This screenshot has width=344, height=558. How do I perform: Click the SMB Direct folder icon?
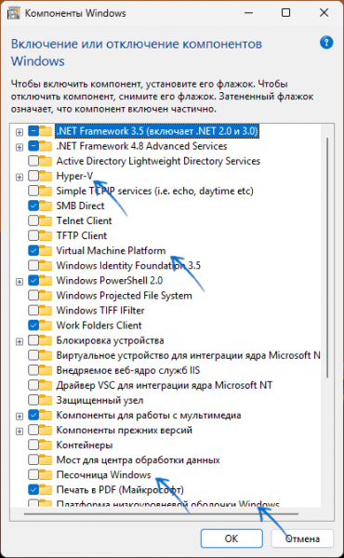tap(46, 206)
